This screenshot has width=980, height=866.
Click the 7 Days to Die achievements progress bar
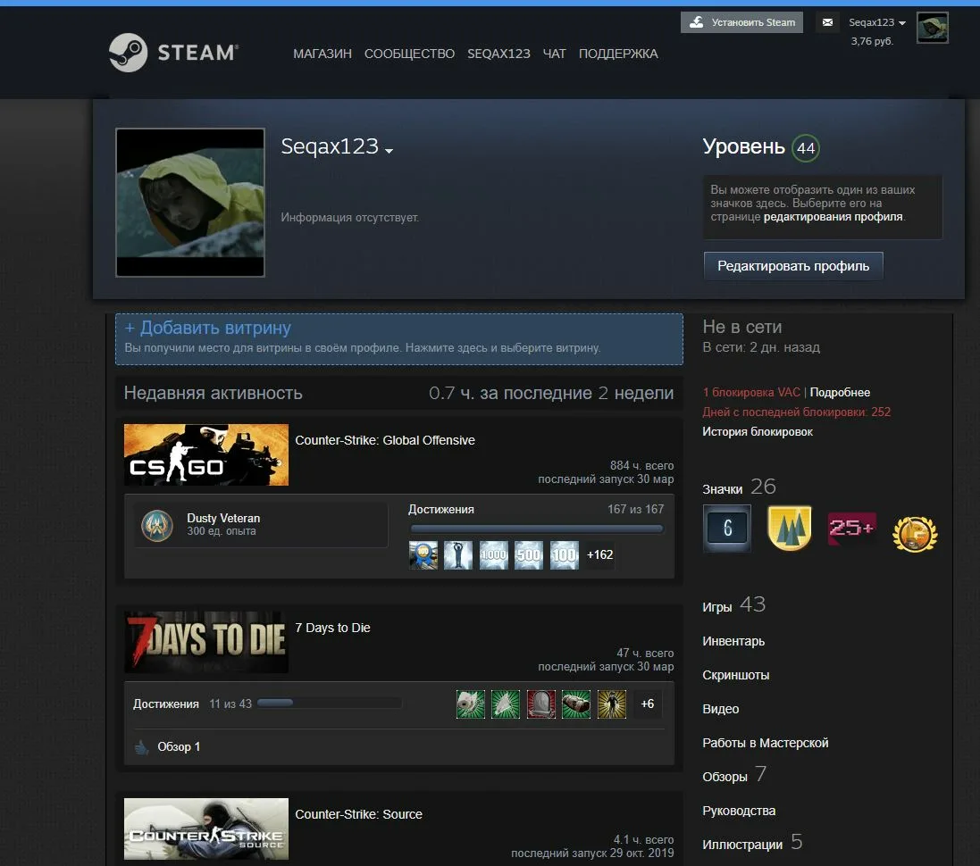330,704
